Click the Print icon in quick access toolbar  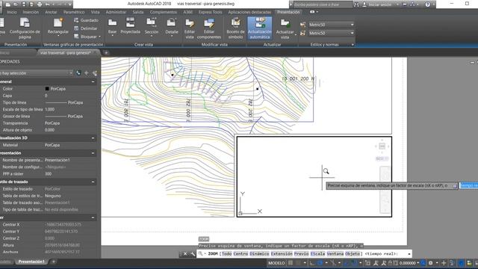click(40, 4)
